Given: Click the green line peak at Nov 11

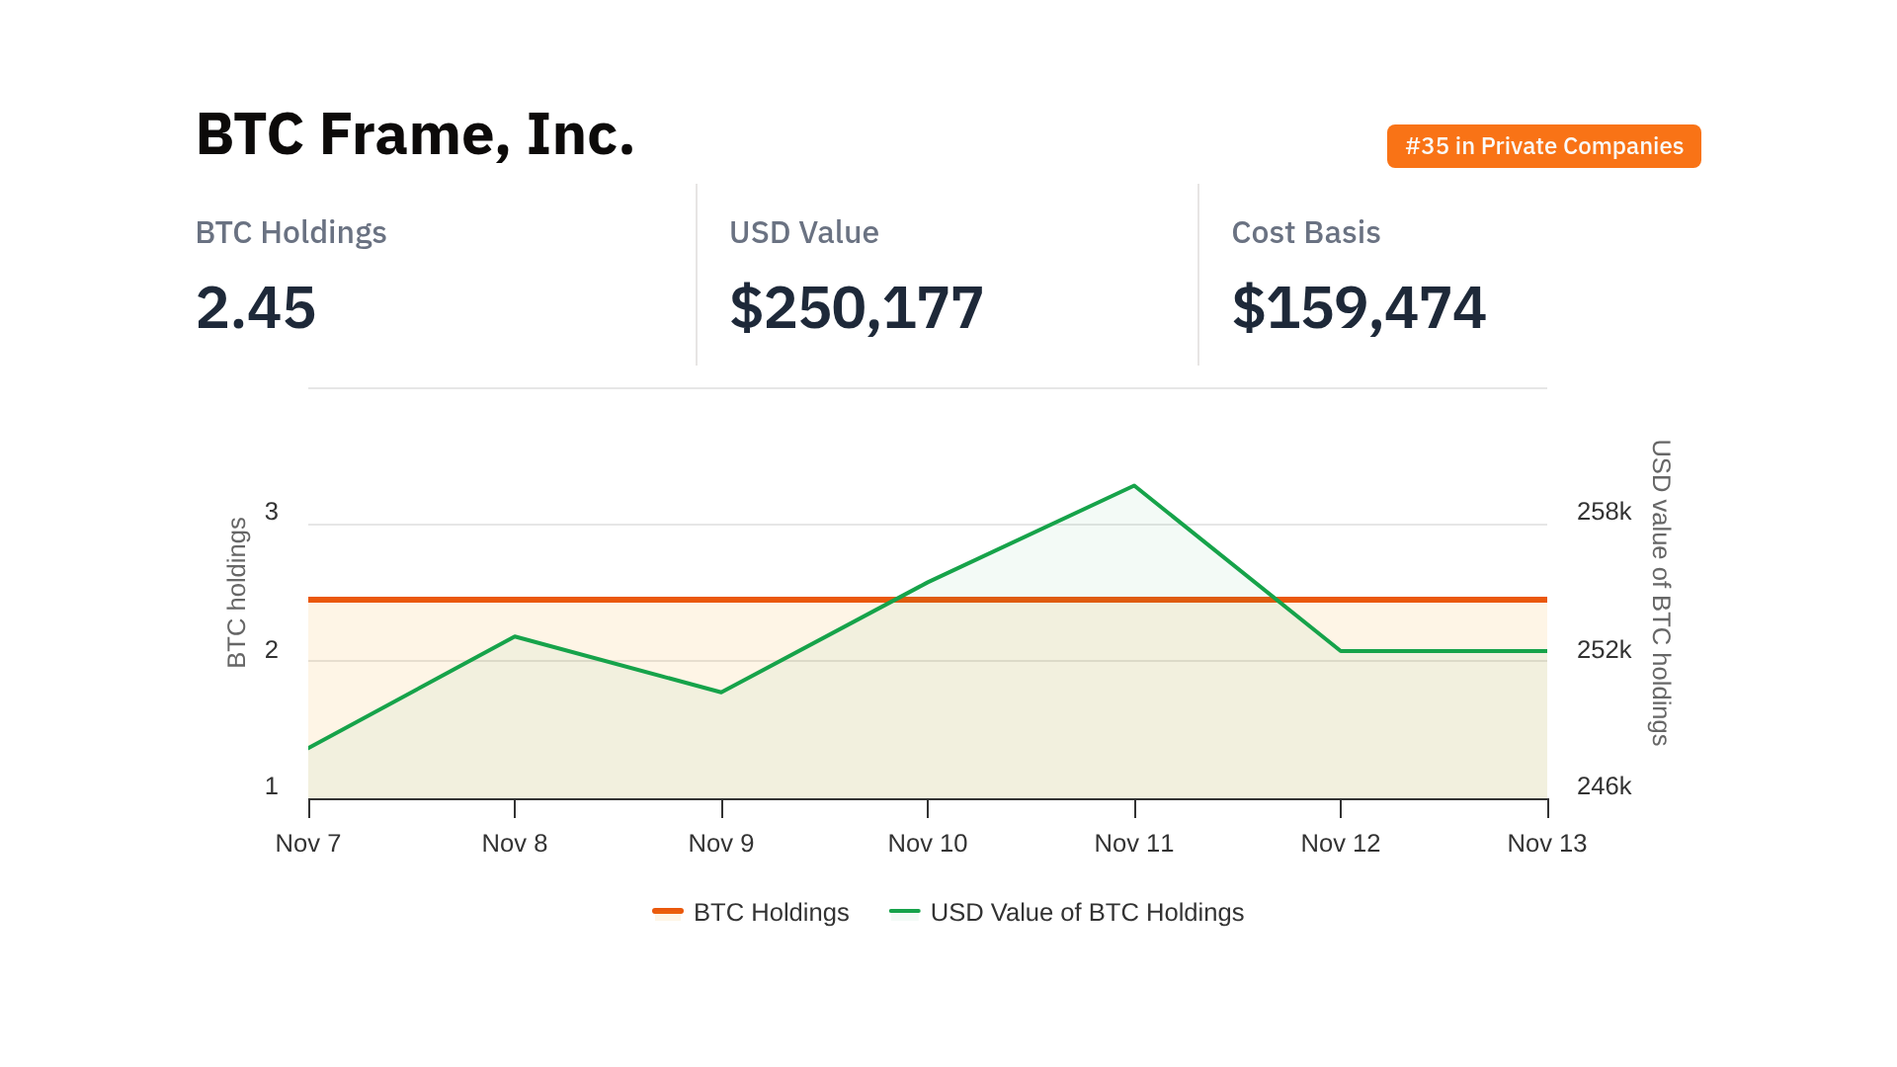Looking at the screenshot, I should pyautogui.click(x=1134, y=486).
